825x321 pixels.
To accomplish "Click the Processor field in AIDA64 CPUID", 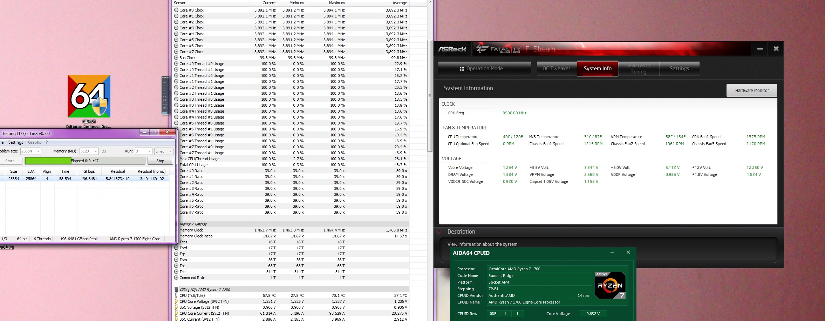I will pyautogui.click(x=539, y=269).
